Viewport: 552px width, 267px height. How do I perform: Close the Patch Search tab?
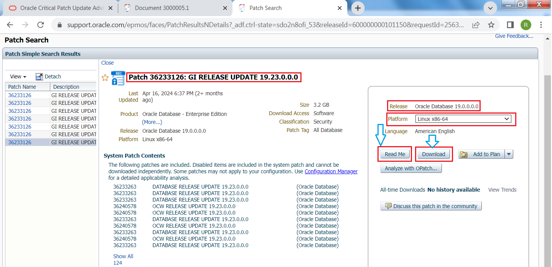click(339, 8)
